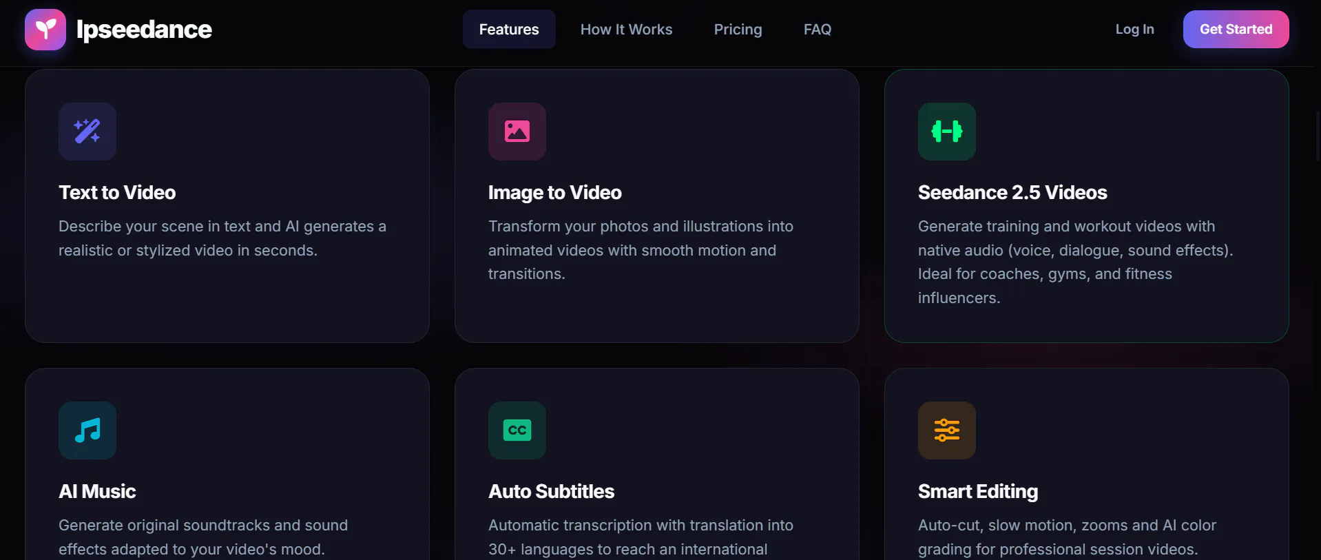Viewport: 1321px width, 560px height.
Task: Click the Smart Editing sliders icon
Action: [947, 431]
